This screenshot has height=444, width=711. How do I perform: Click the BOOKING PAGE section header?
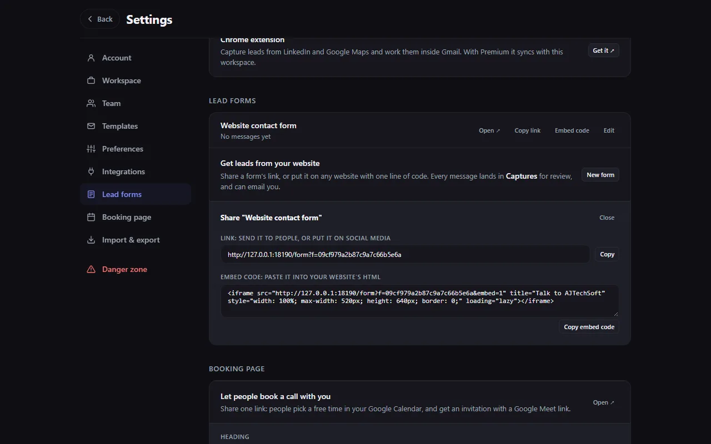[x=237, y=369]
